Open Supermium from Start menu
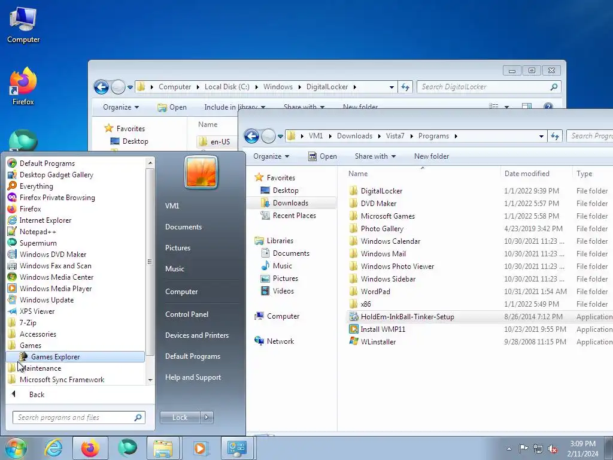The width and height of the screenshot is (613, 460). click(38, 243)
